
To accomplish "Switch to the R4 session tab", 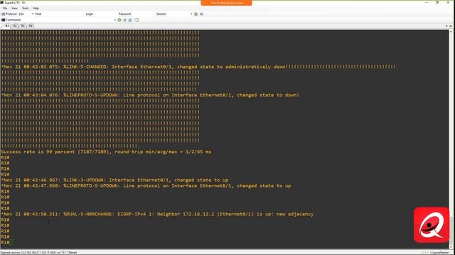I will (31, 26).
